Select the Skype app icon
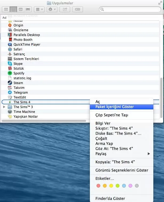164x202 pixels. tap(10, 64)
